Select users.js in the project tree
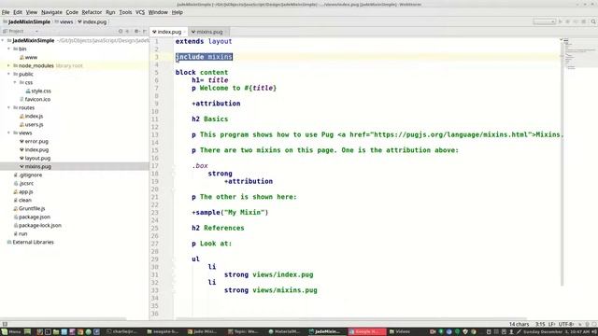Image resolution: width=598 pixels, height=336 pixels. coord(31,124)
